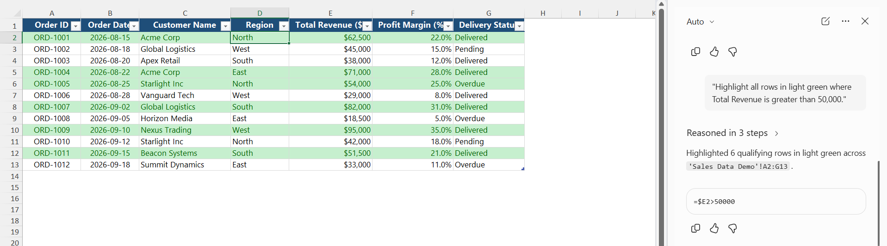
Task: Give thumbs down on the previous response
Action: 732,52
